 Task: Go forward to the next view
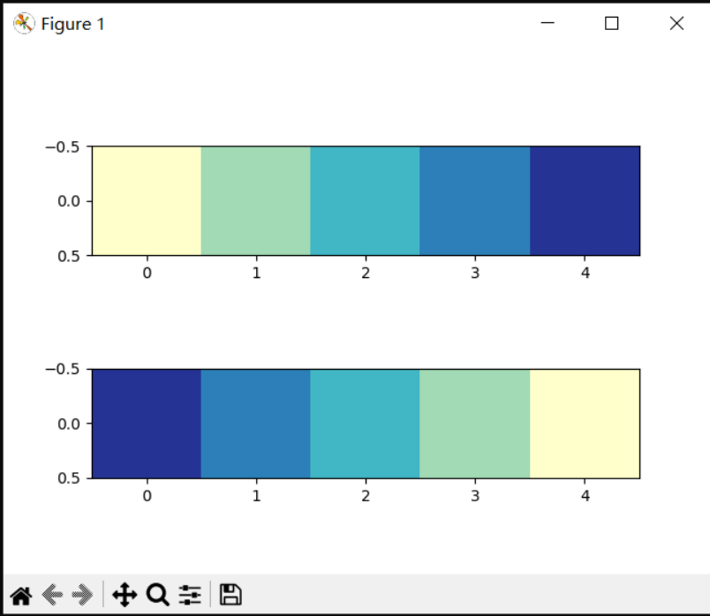[x=82, y=595]
